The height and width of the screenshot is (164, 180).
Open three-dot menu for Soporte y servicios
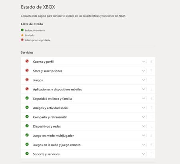(151, 154)
